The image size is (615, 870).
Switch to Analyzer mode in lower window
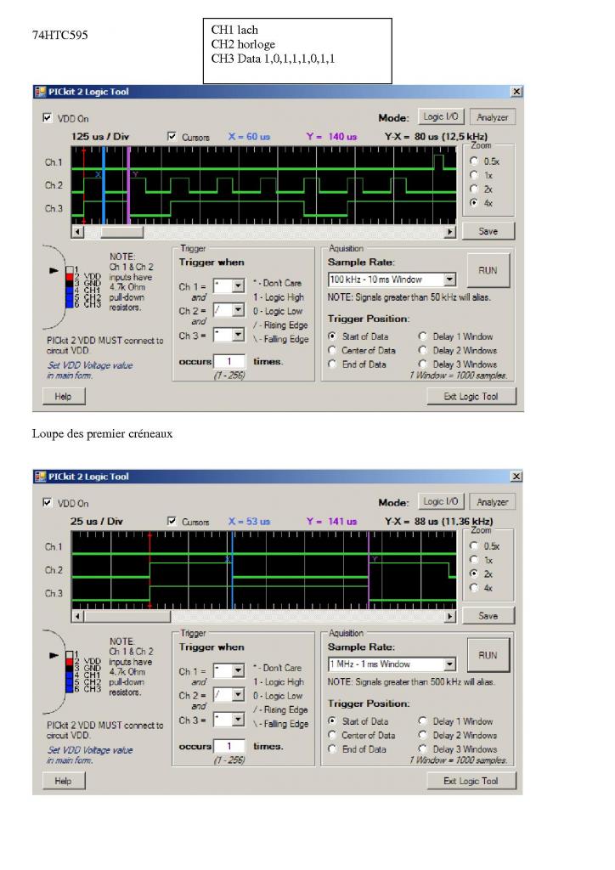[492, 502]
